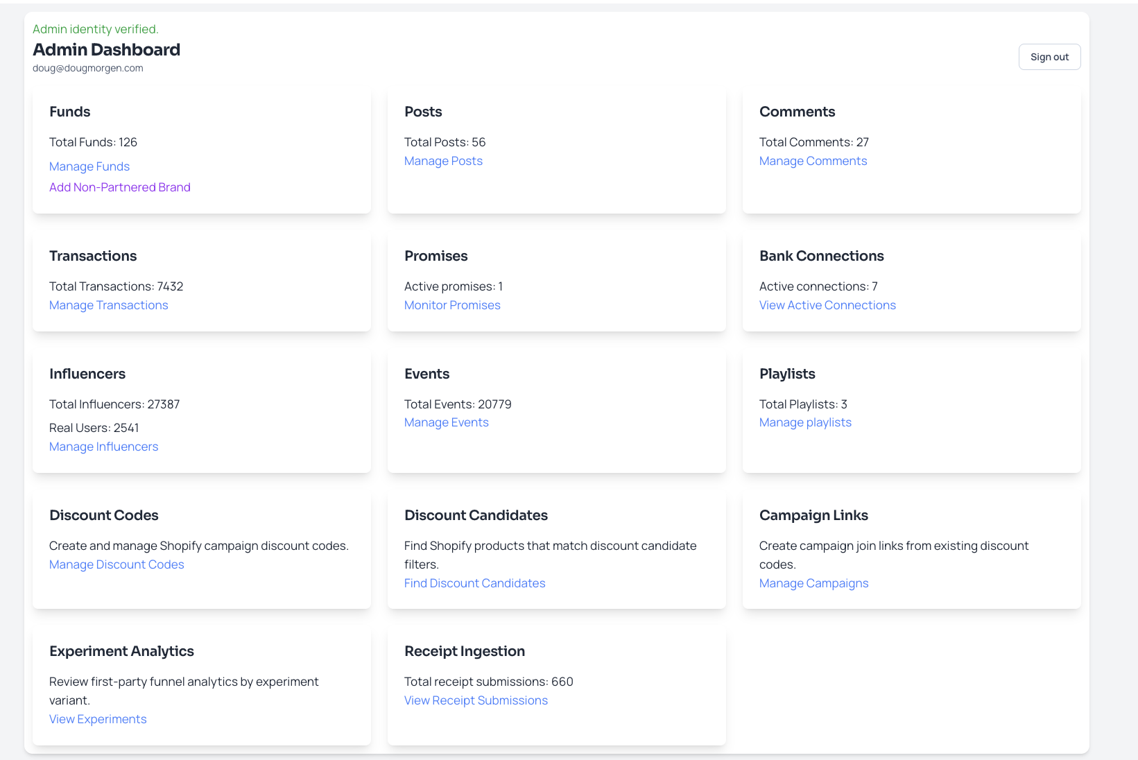The image size is (1138, 760).
Task: Click the Playlists card title
Action: point(787,374)
